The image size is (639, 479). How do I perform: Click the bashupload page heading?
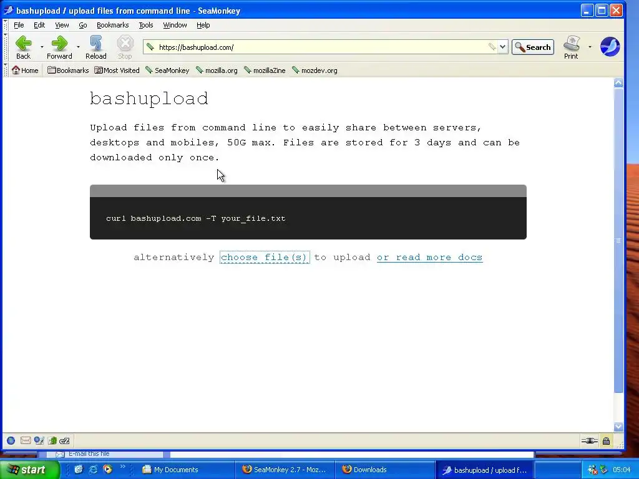tap(149, 98)
